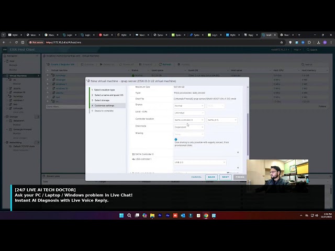Open the Synology VM link in list

[61, 75]
